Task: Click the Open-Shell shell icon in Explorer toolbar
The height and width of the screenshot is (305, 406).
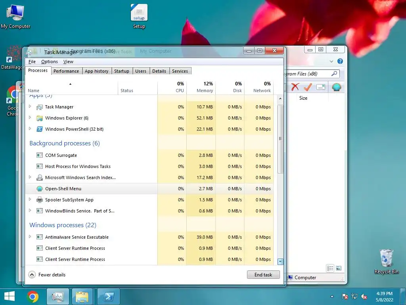Action: (336, 87)
